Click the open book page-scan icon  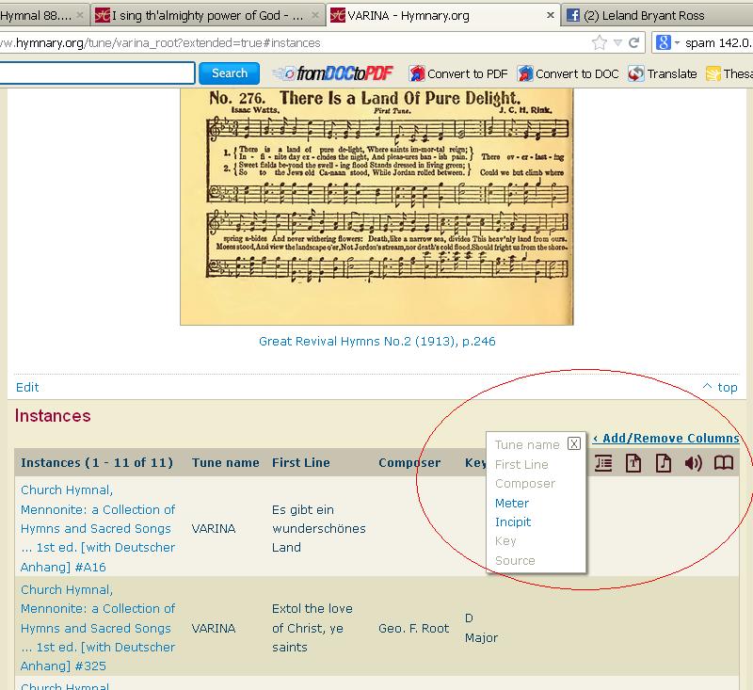723,462
